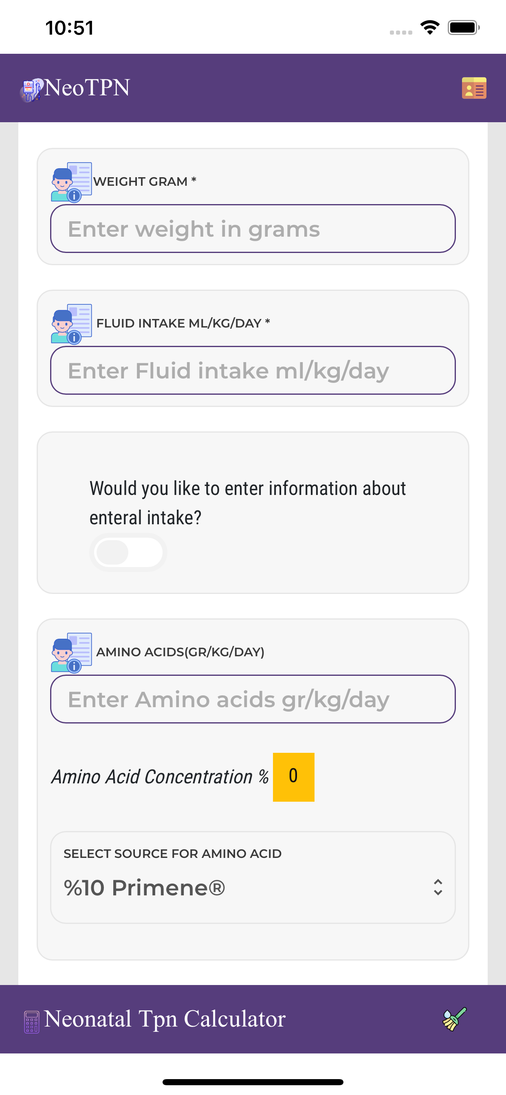Tap the Neonatal Tpn Calculator label
The height and width of the screenshot is (1095, 506).
pyautogui.click(x=165, y=1019)
